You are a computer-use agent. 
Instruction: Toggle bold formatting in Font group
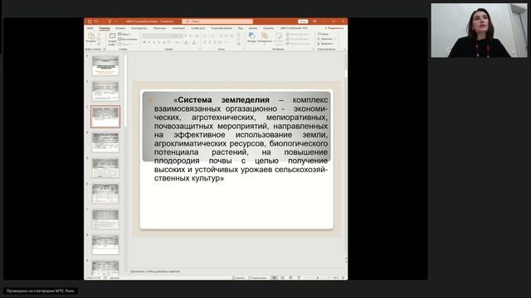pyautogui.click(x=144, y=42)
